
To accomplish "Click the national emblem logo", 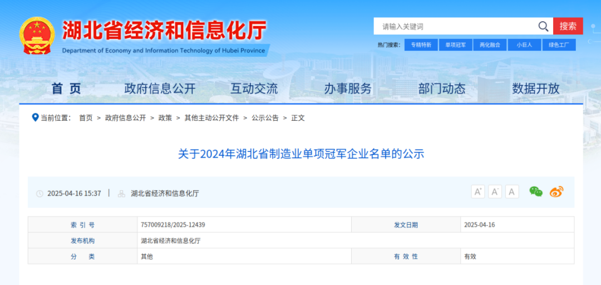I will click(37, 35).
